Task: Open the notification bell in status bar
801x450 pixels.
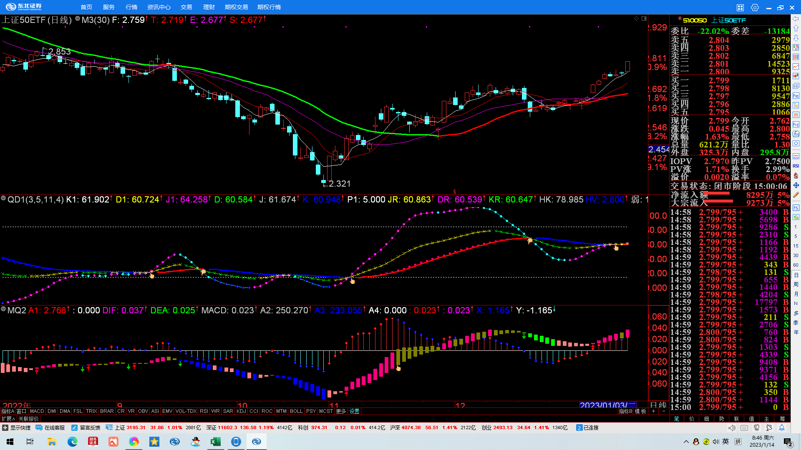Action: (782, 428)
